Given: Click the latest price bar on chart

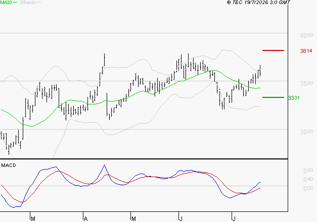Looking at the screenshot, I should click(260, 71).
